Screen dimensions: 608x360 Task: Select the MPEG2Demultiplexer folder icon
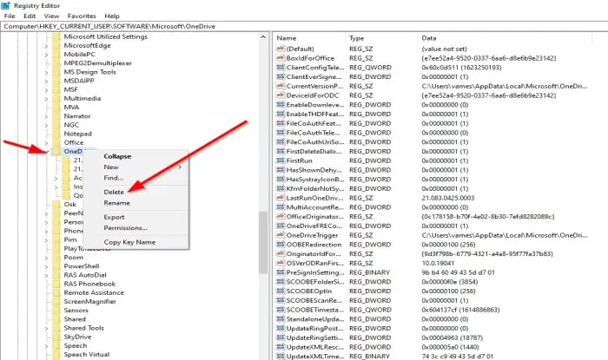(x=56, y=63)
